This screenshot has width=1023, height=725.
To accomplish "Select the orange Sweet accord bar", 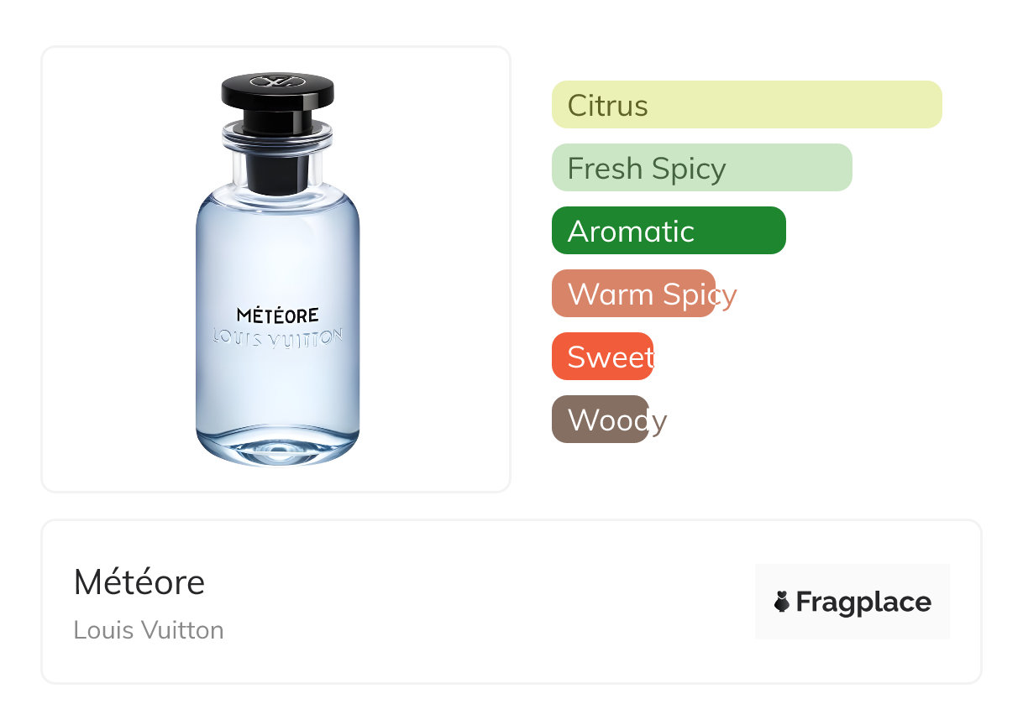I will (x=601, y=357).
